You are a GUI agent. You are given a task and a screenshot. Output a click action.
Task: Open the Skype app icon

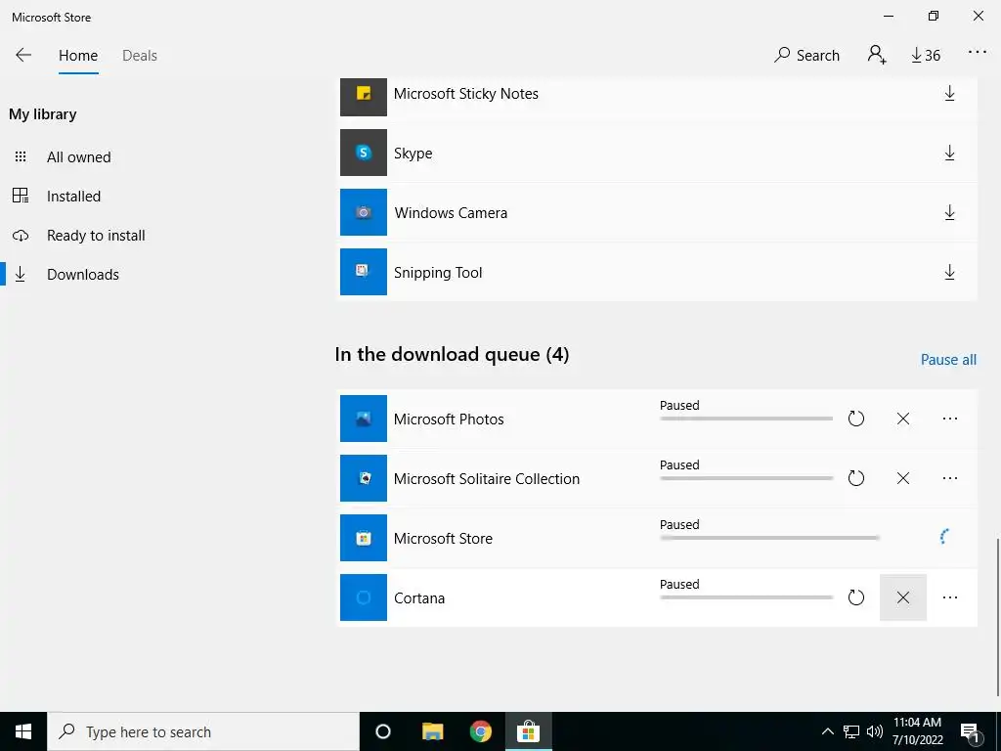pyautogui.click(x=364, y=153)
